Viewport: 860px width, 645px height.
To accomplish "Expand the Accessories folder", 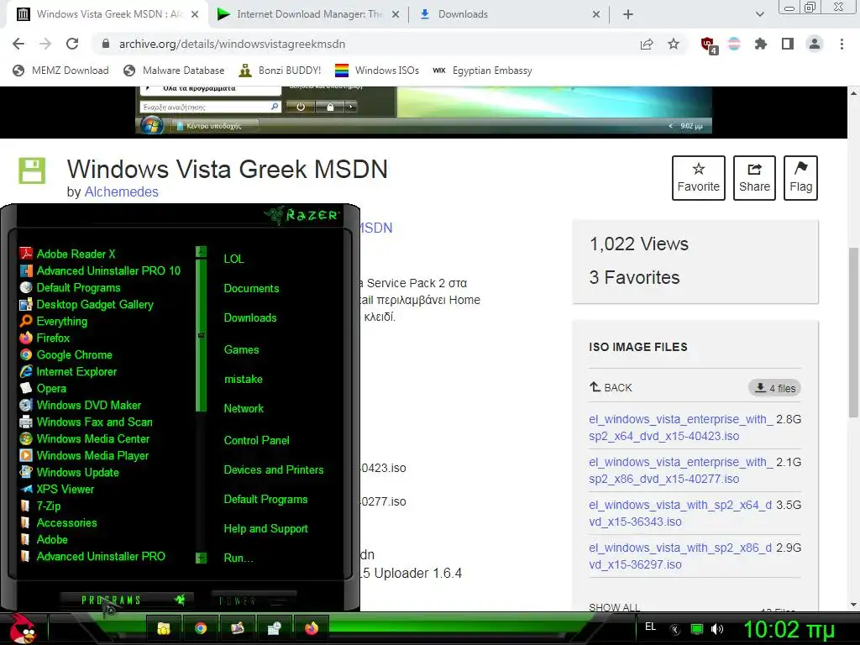I will click(58, 522).
